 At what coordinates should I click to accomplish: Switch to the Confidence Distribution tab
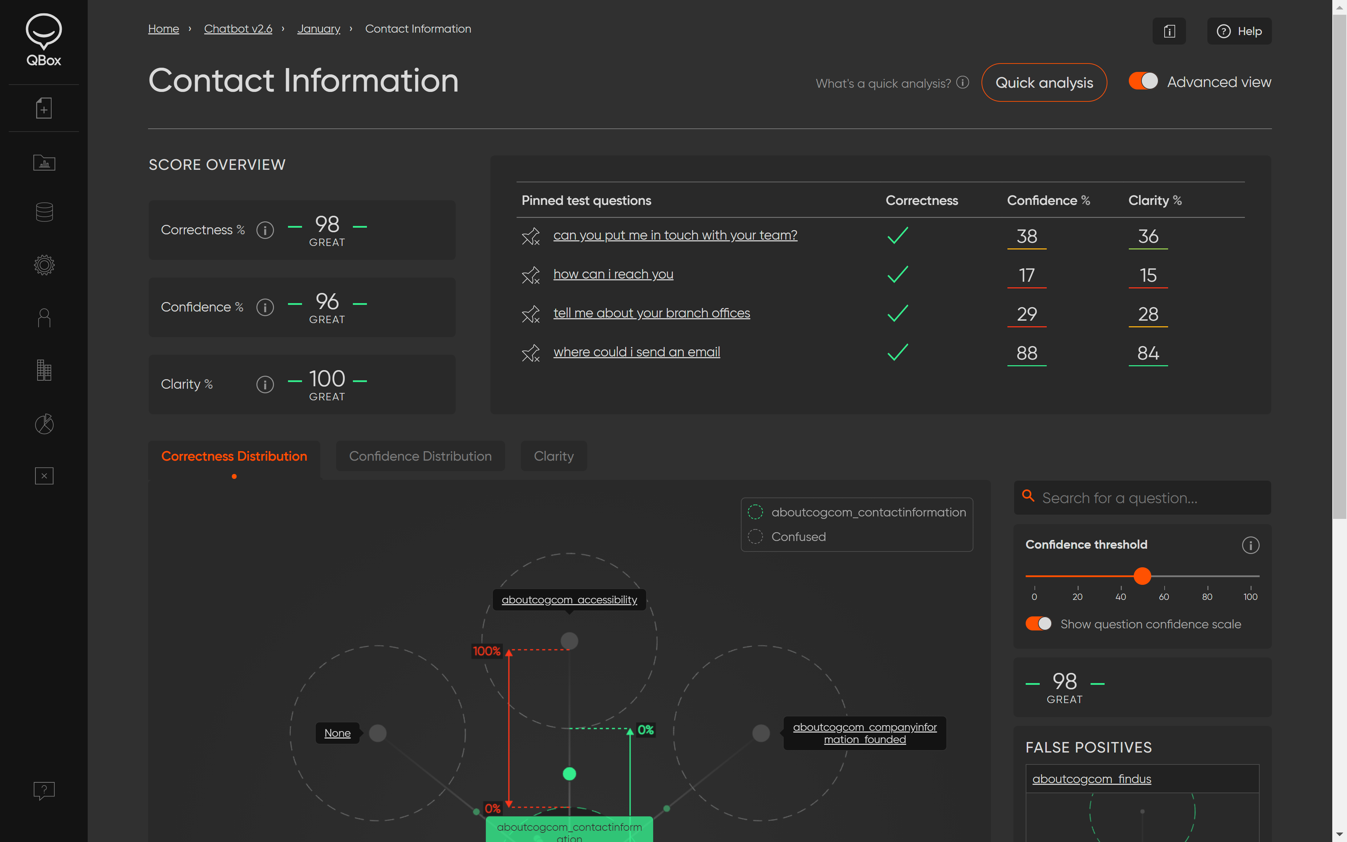(x=420, y=456)
